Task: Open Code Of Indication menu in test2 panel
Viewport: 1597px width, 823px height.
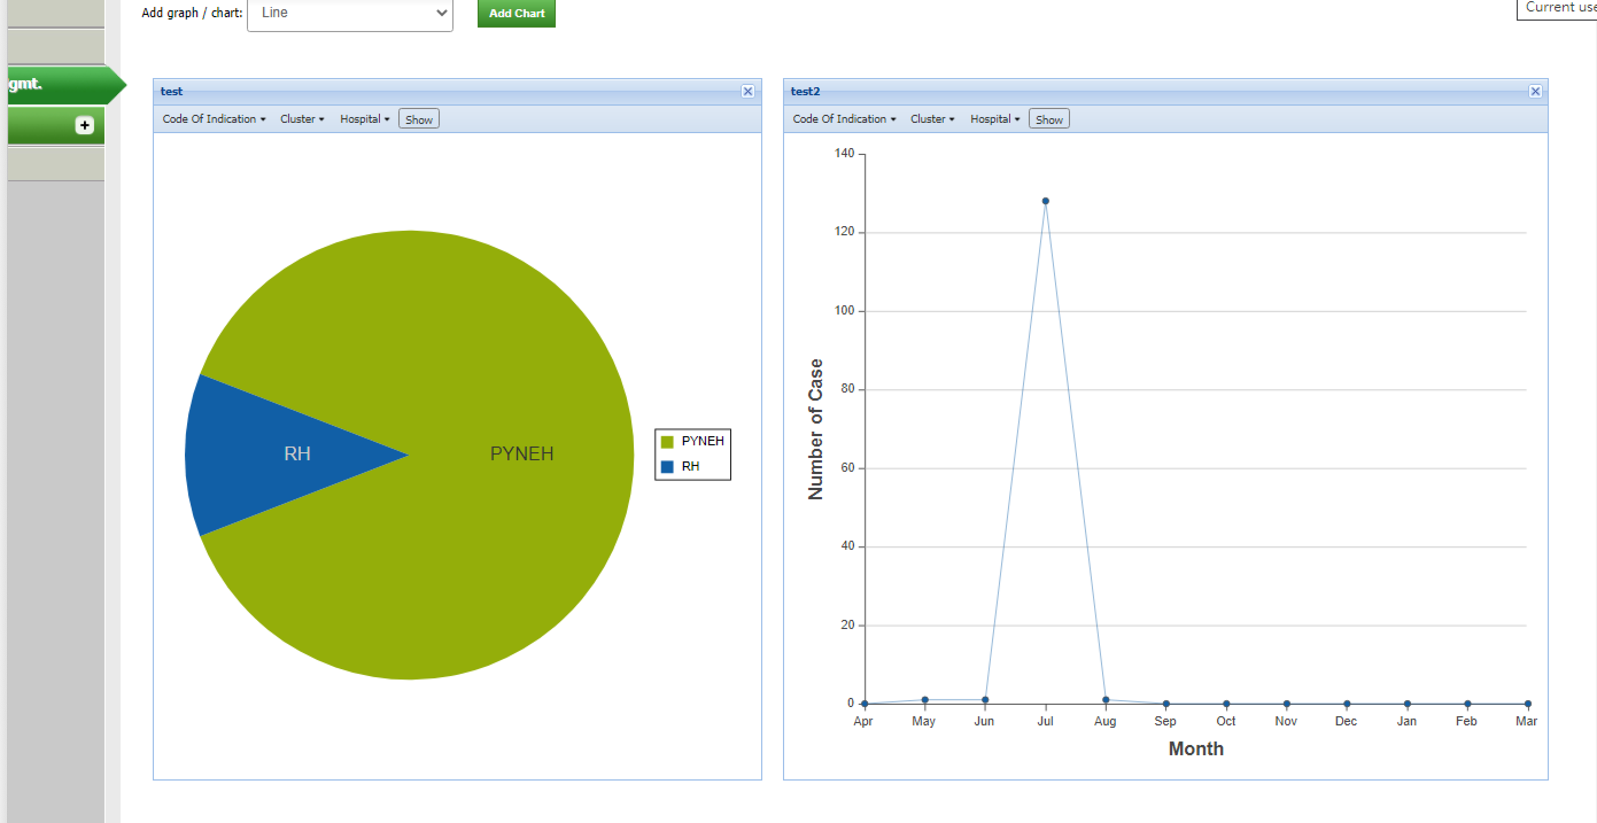Action: 844,119
